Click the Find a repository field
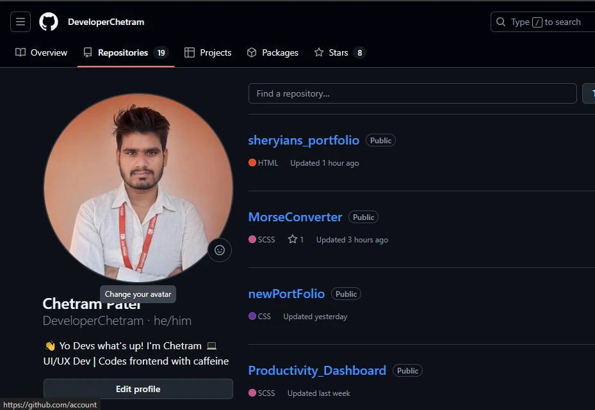 pyautogui.click(x=412, y=93)
